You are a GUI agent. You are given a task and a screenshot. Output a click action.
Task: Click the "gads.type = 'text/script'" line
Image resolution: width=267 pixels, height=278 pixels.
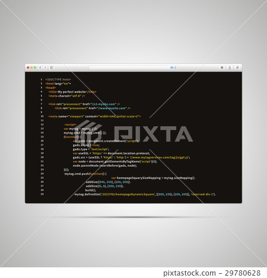pos(91,149)
